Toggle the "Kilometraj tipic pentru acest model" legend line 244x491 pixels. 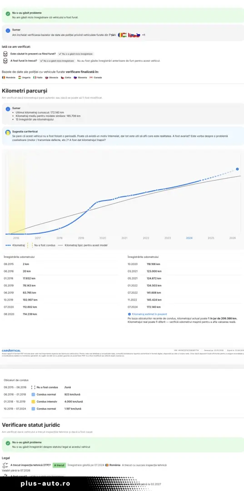coord(83,245)
